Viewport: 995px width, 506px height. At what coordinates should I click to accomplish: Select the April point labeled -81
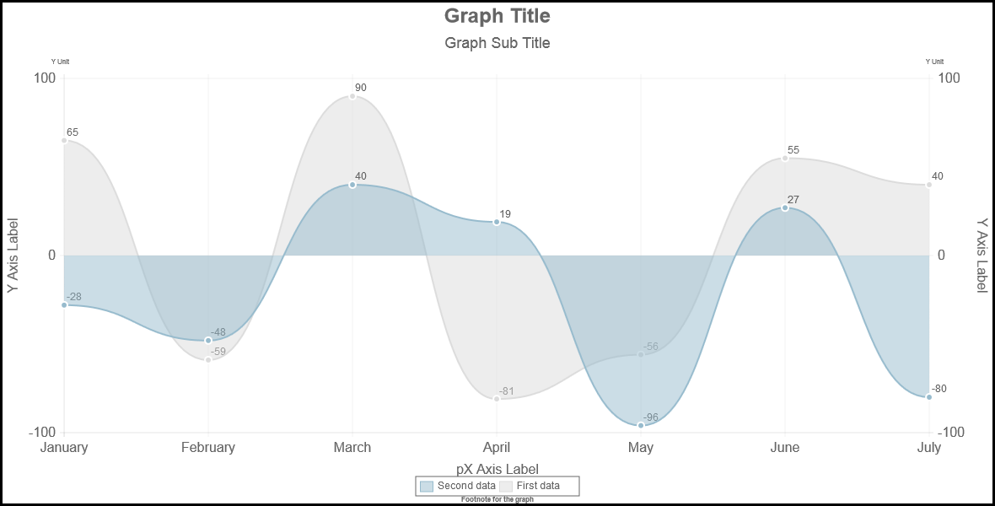[497, 398]
